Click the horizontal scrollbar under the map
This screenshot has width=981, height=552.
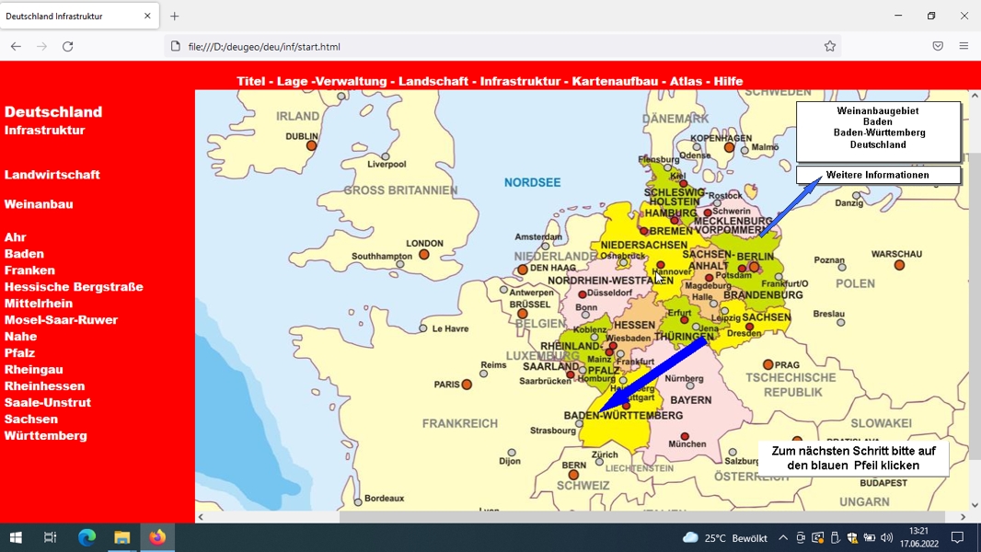point(582,517)
